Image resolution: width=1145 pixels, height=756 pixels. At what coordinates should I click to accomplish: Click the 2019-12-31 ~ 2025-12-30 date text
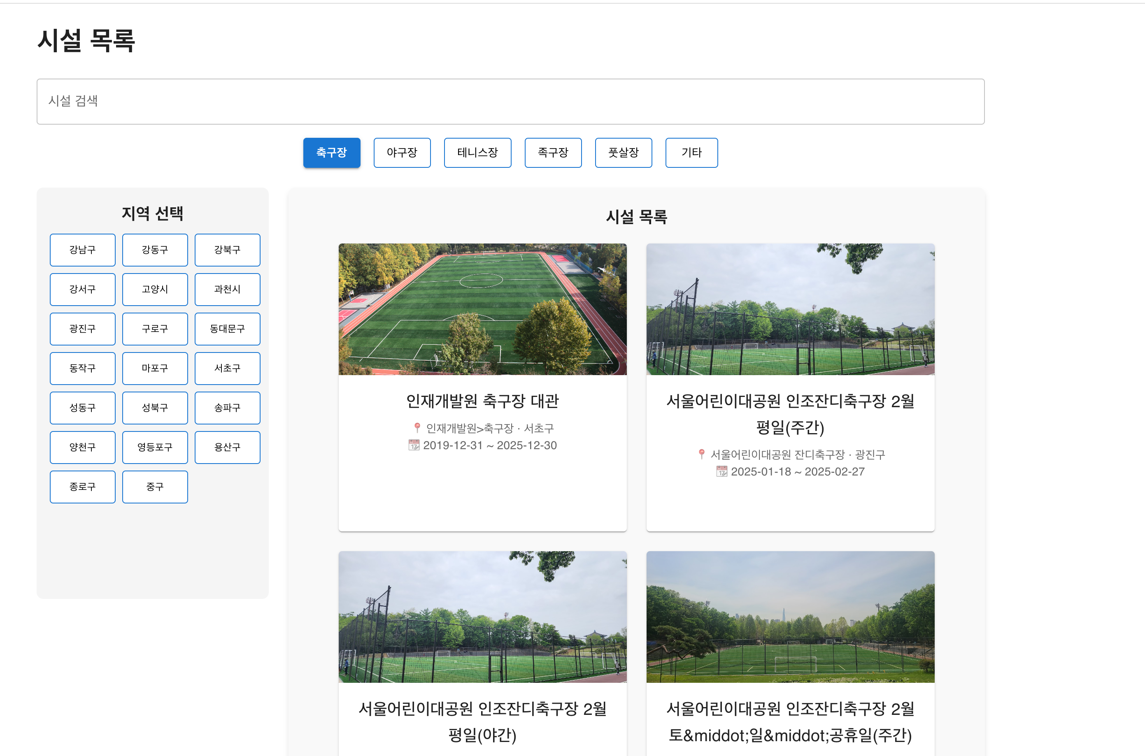490,445
